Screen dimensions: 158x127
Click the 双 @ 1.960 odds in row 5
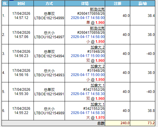tap(95, 99)
